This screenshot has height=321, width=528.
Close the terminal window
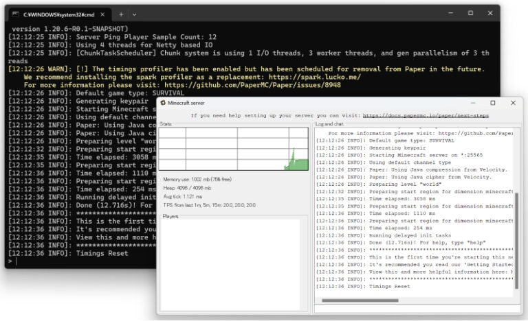pyautogui.click(x=491, y=13)
